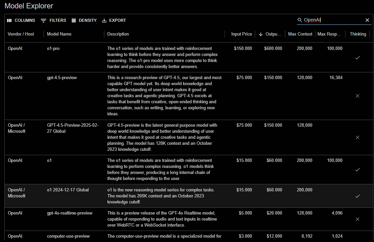Viewport: 374px width, 242px height.
Task: Sort by Thinking column header
Action: 358,34
